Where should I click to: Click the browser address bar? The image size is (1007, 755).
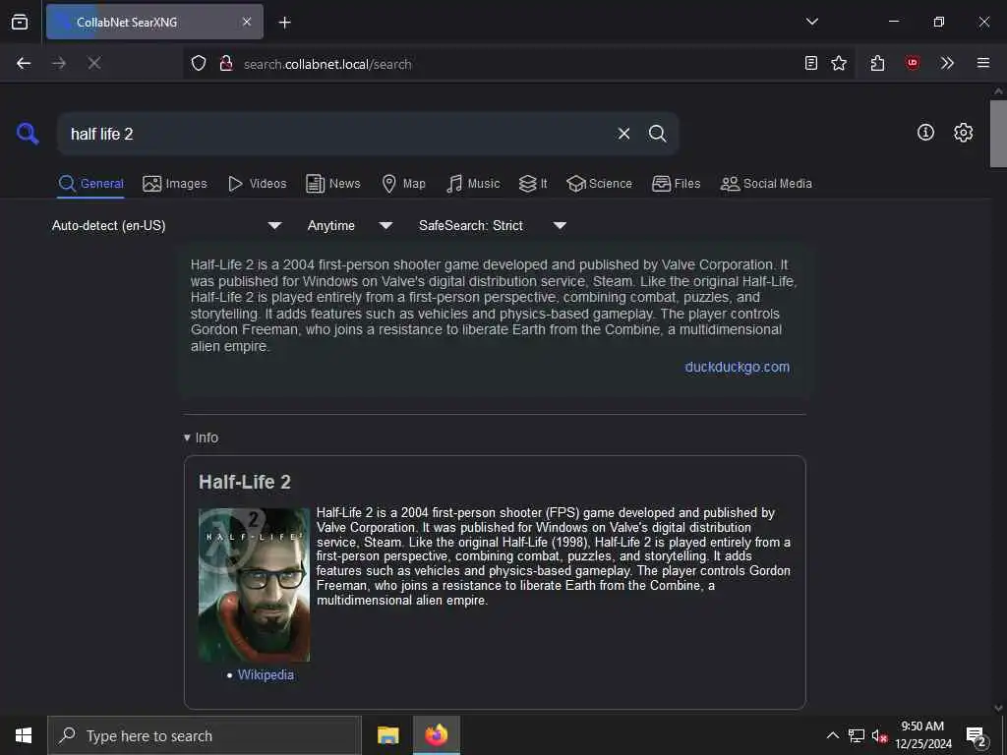(x=520, y=64)
